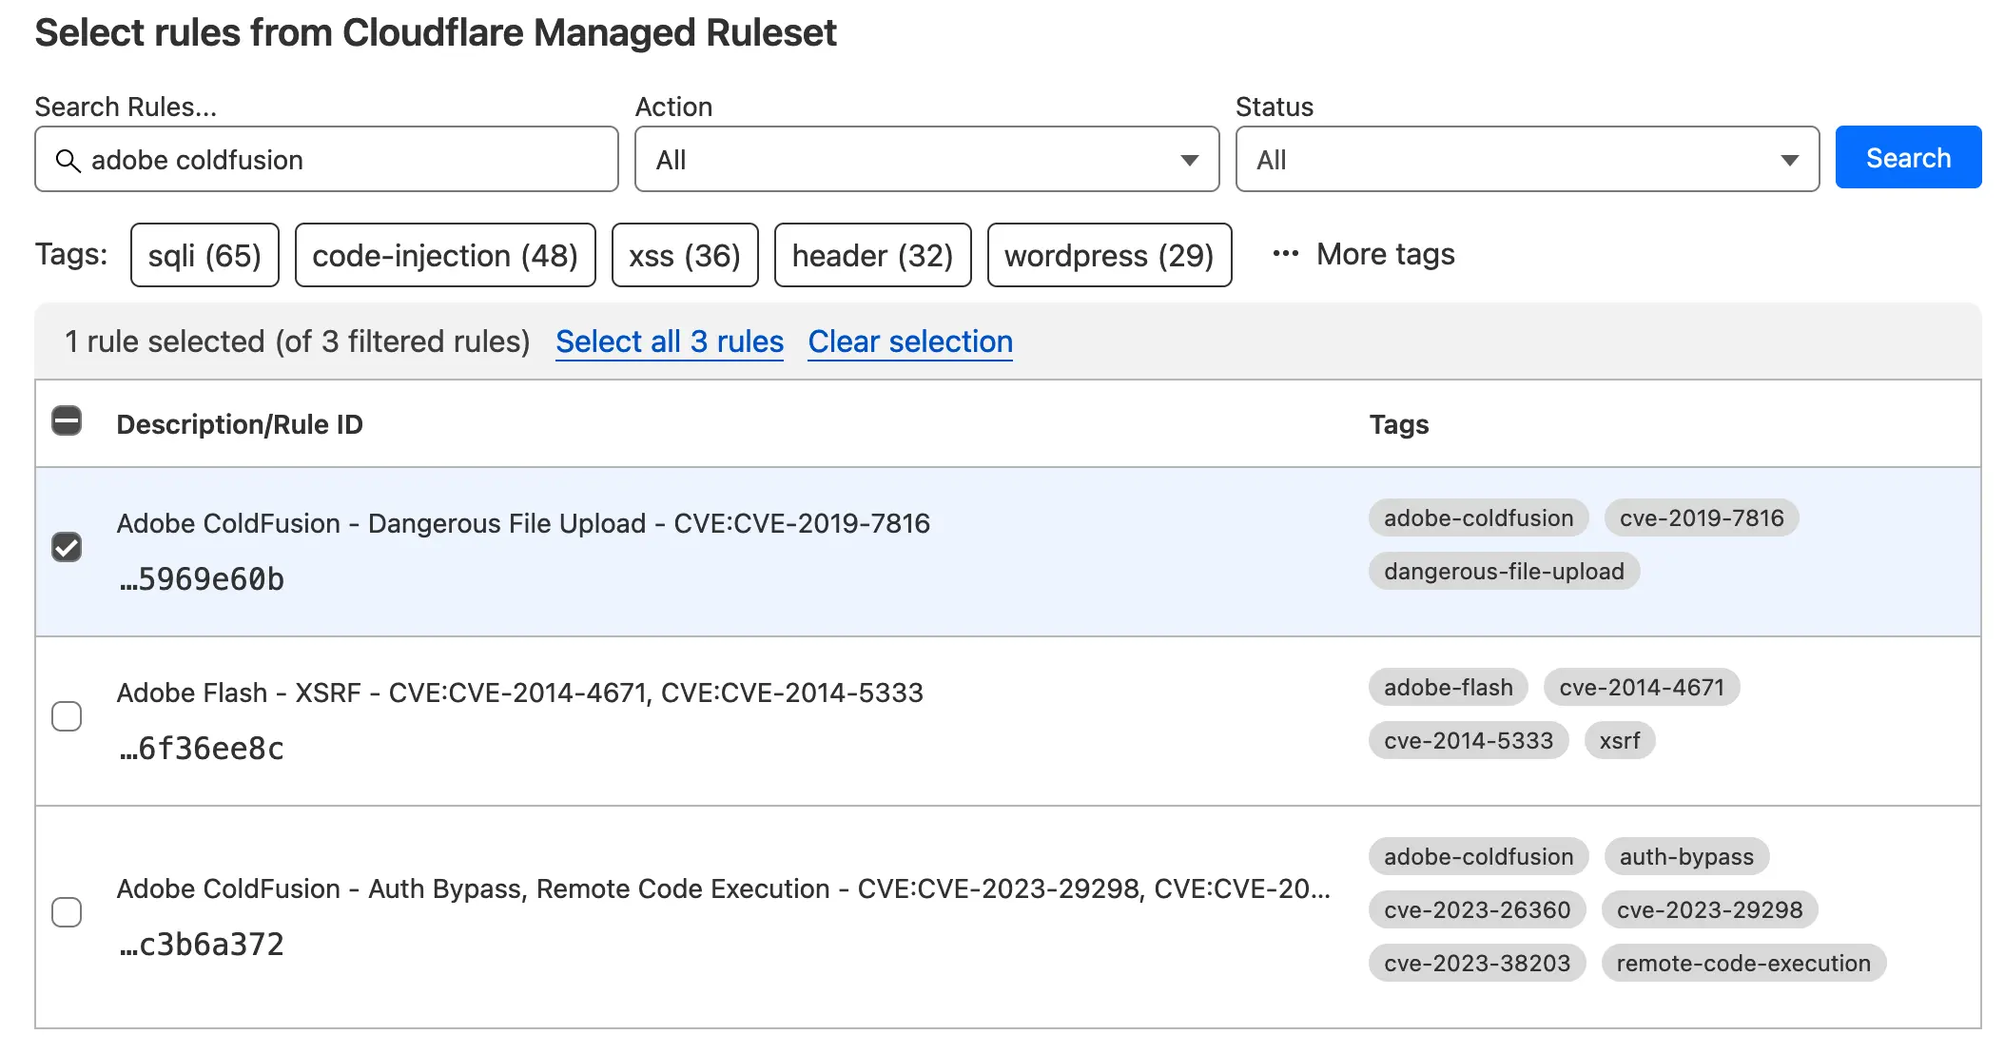Click cve-2023-38203 tag pill

(x=1477, y=964)
